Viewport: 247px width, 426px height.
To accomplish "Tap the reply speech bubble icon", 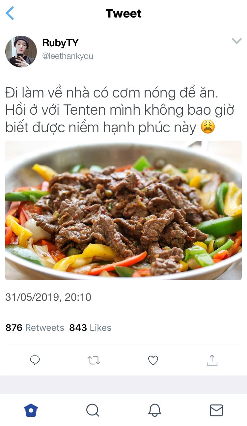I will coord(35,360).
